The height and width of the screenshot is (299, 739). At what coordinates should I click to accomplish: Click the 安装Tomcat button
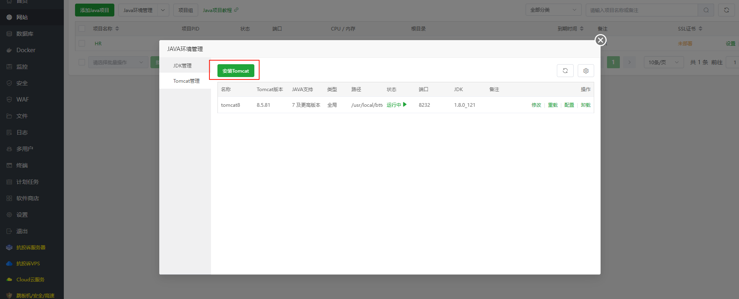coord(236,71)
